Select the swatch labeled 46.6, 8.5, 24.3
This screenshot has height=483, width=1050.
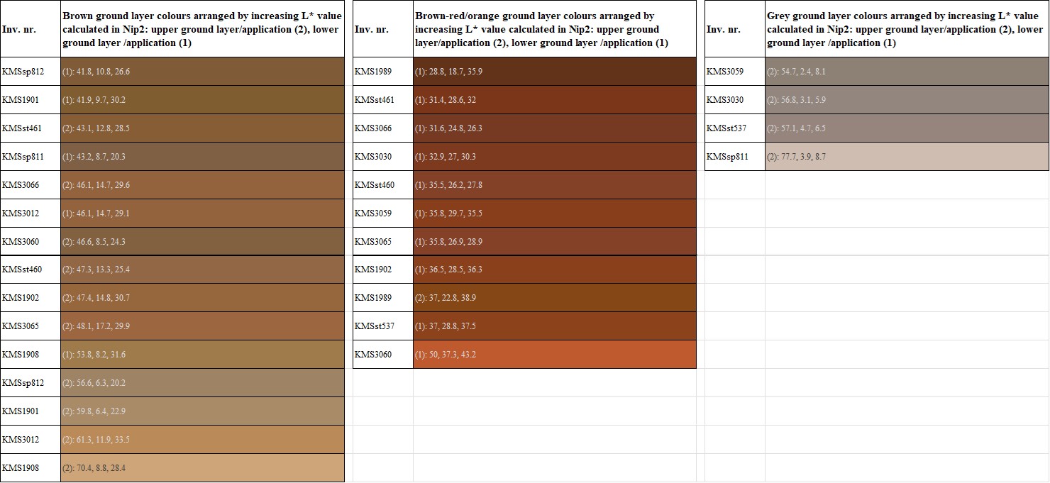pyautogui.click(x=202, y=242)
